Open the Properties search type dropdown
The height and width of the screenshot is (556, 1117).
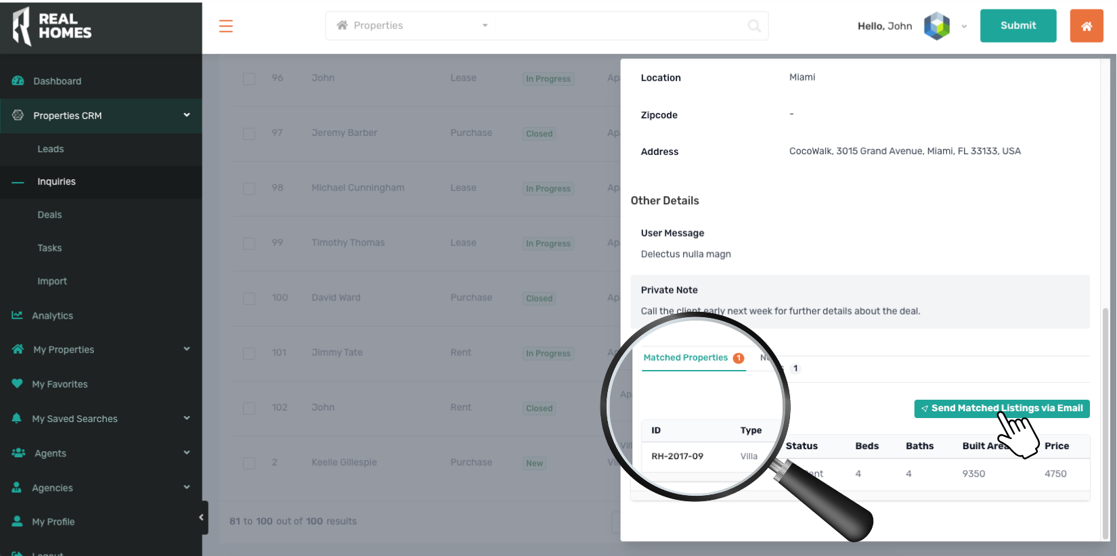[x=412, y=26]
